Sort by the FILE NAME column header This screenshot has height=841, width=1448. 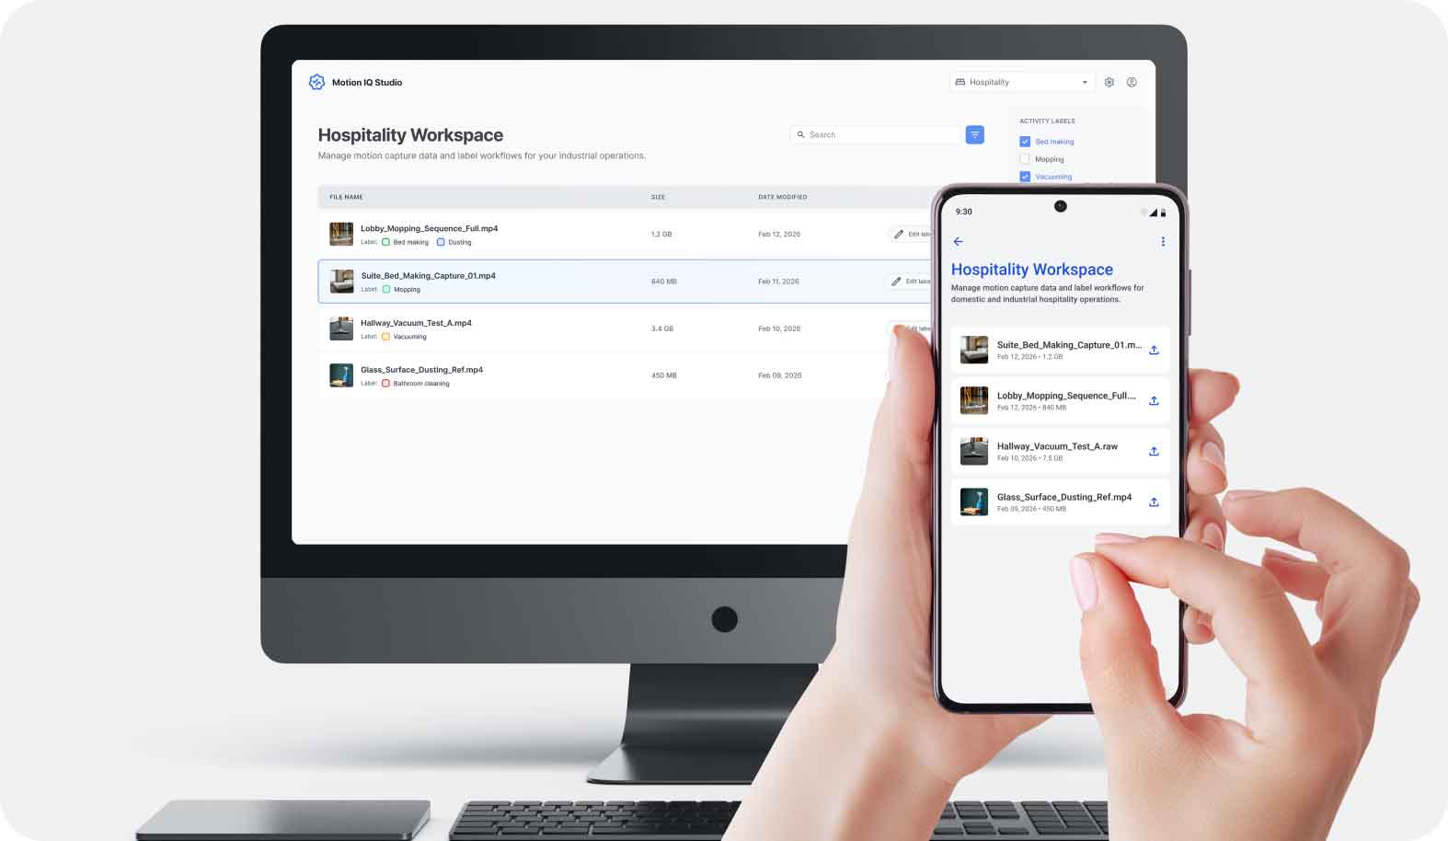pos(346,197)
